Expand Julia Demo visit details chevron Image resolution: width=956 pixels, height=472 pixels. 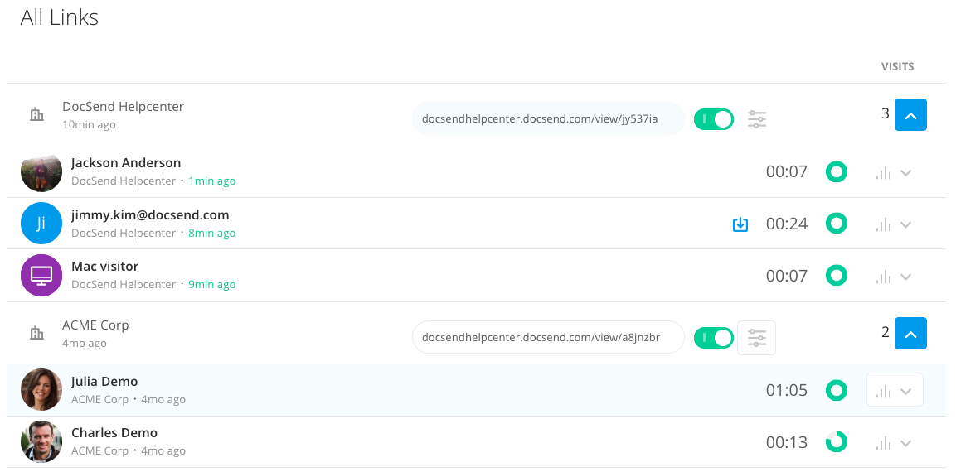(x=906, y=390)
